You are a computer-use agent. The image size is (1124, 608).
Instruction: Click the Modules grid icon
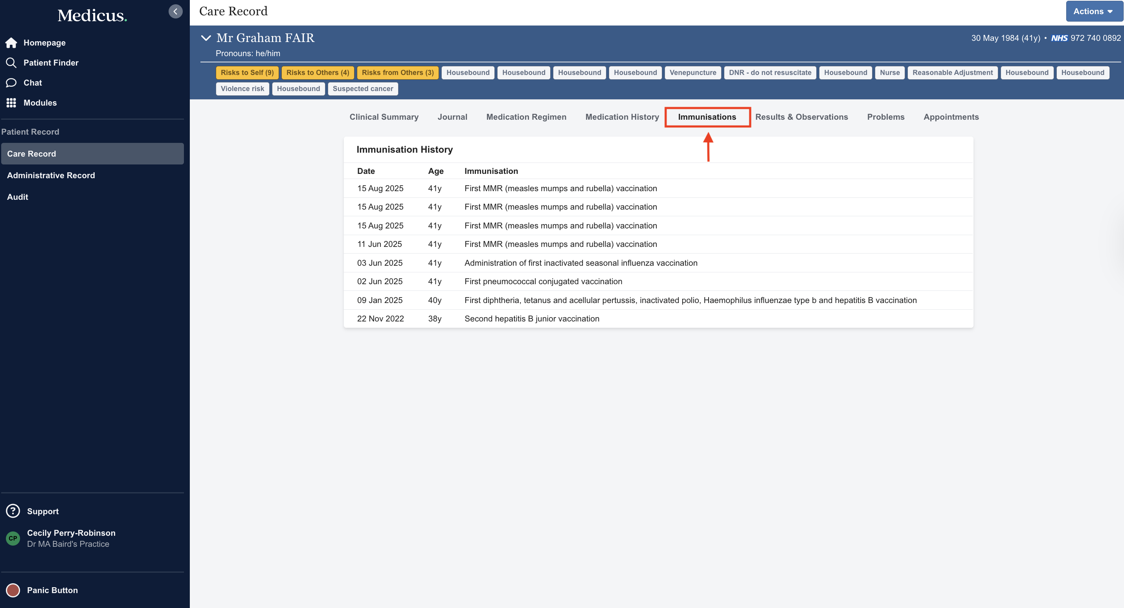(11, 103)
